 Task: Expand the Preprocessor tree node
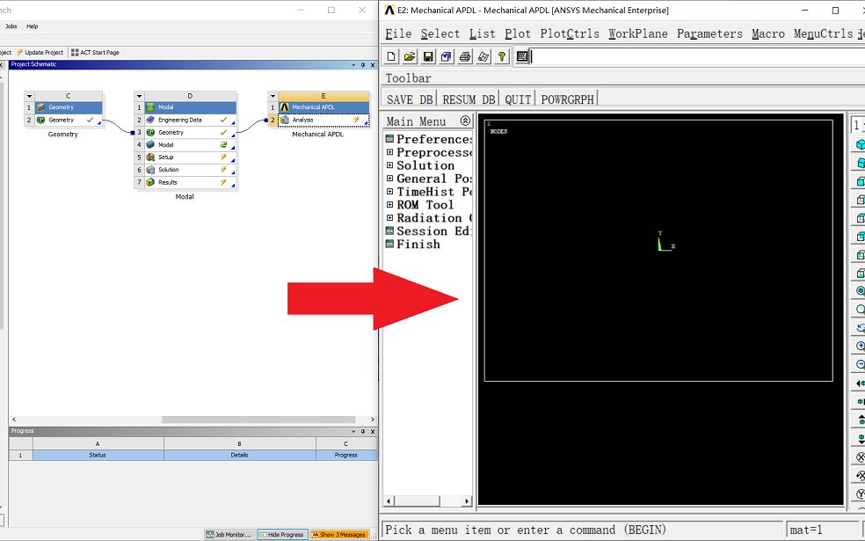(x=389, y=152)
